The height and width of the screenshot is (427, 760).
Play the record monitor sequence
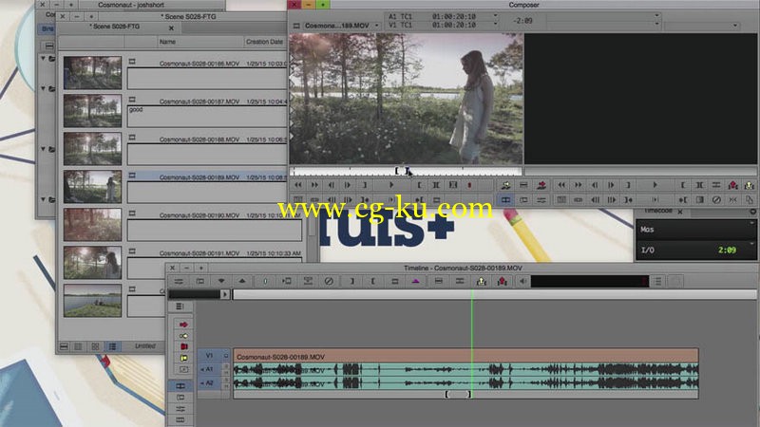coord(655,185)
